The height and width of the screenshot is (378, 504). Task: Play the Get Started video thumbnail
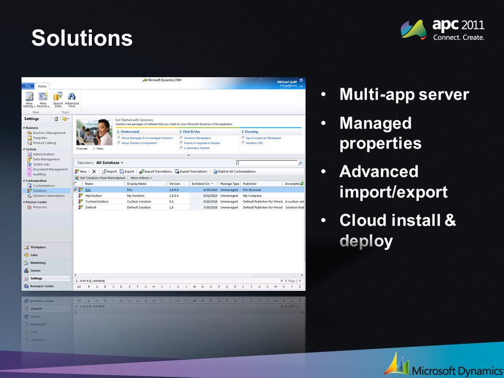94,132
